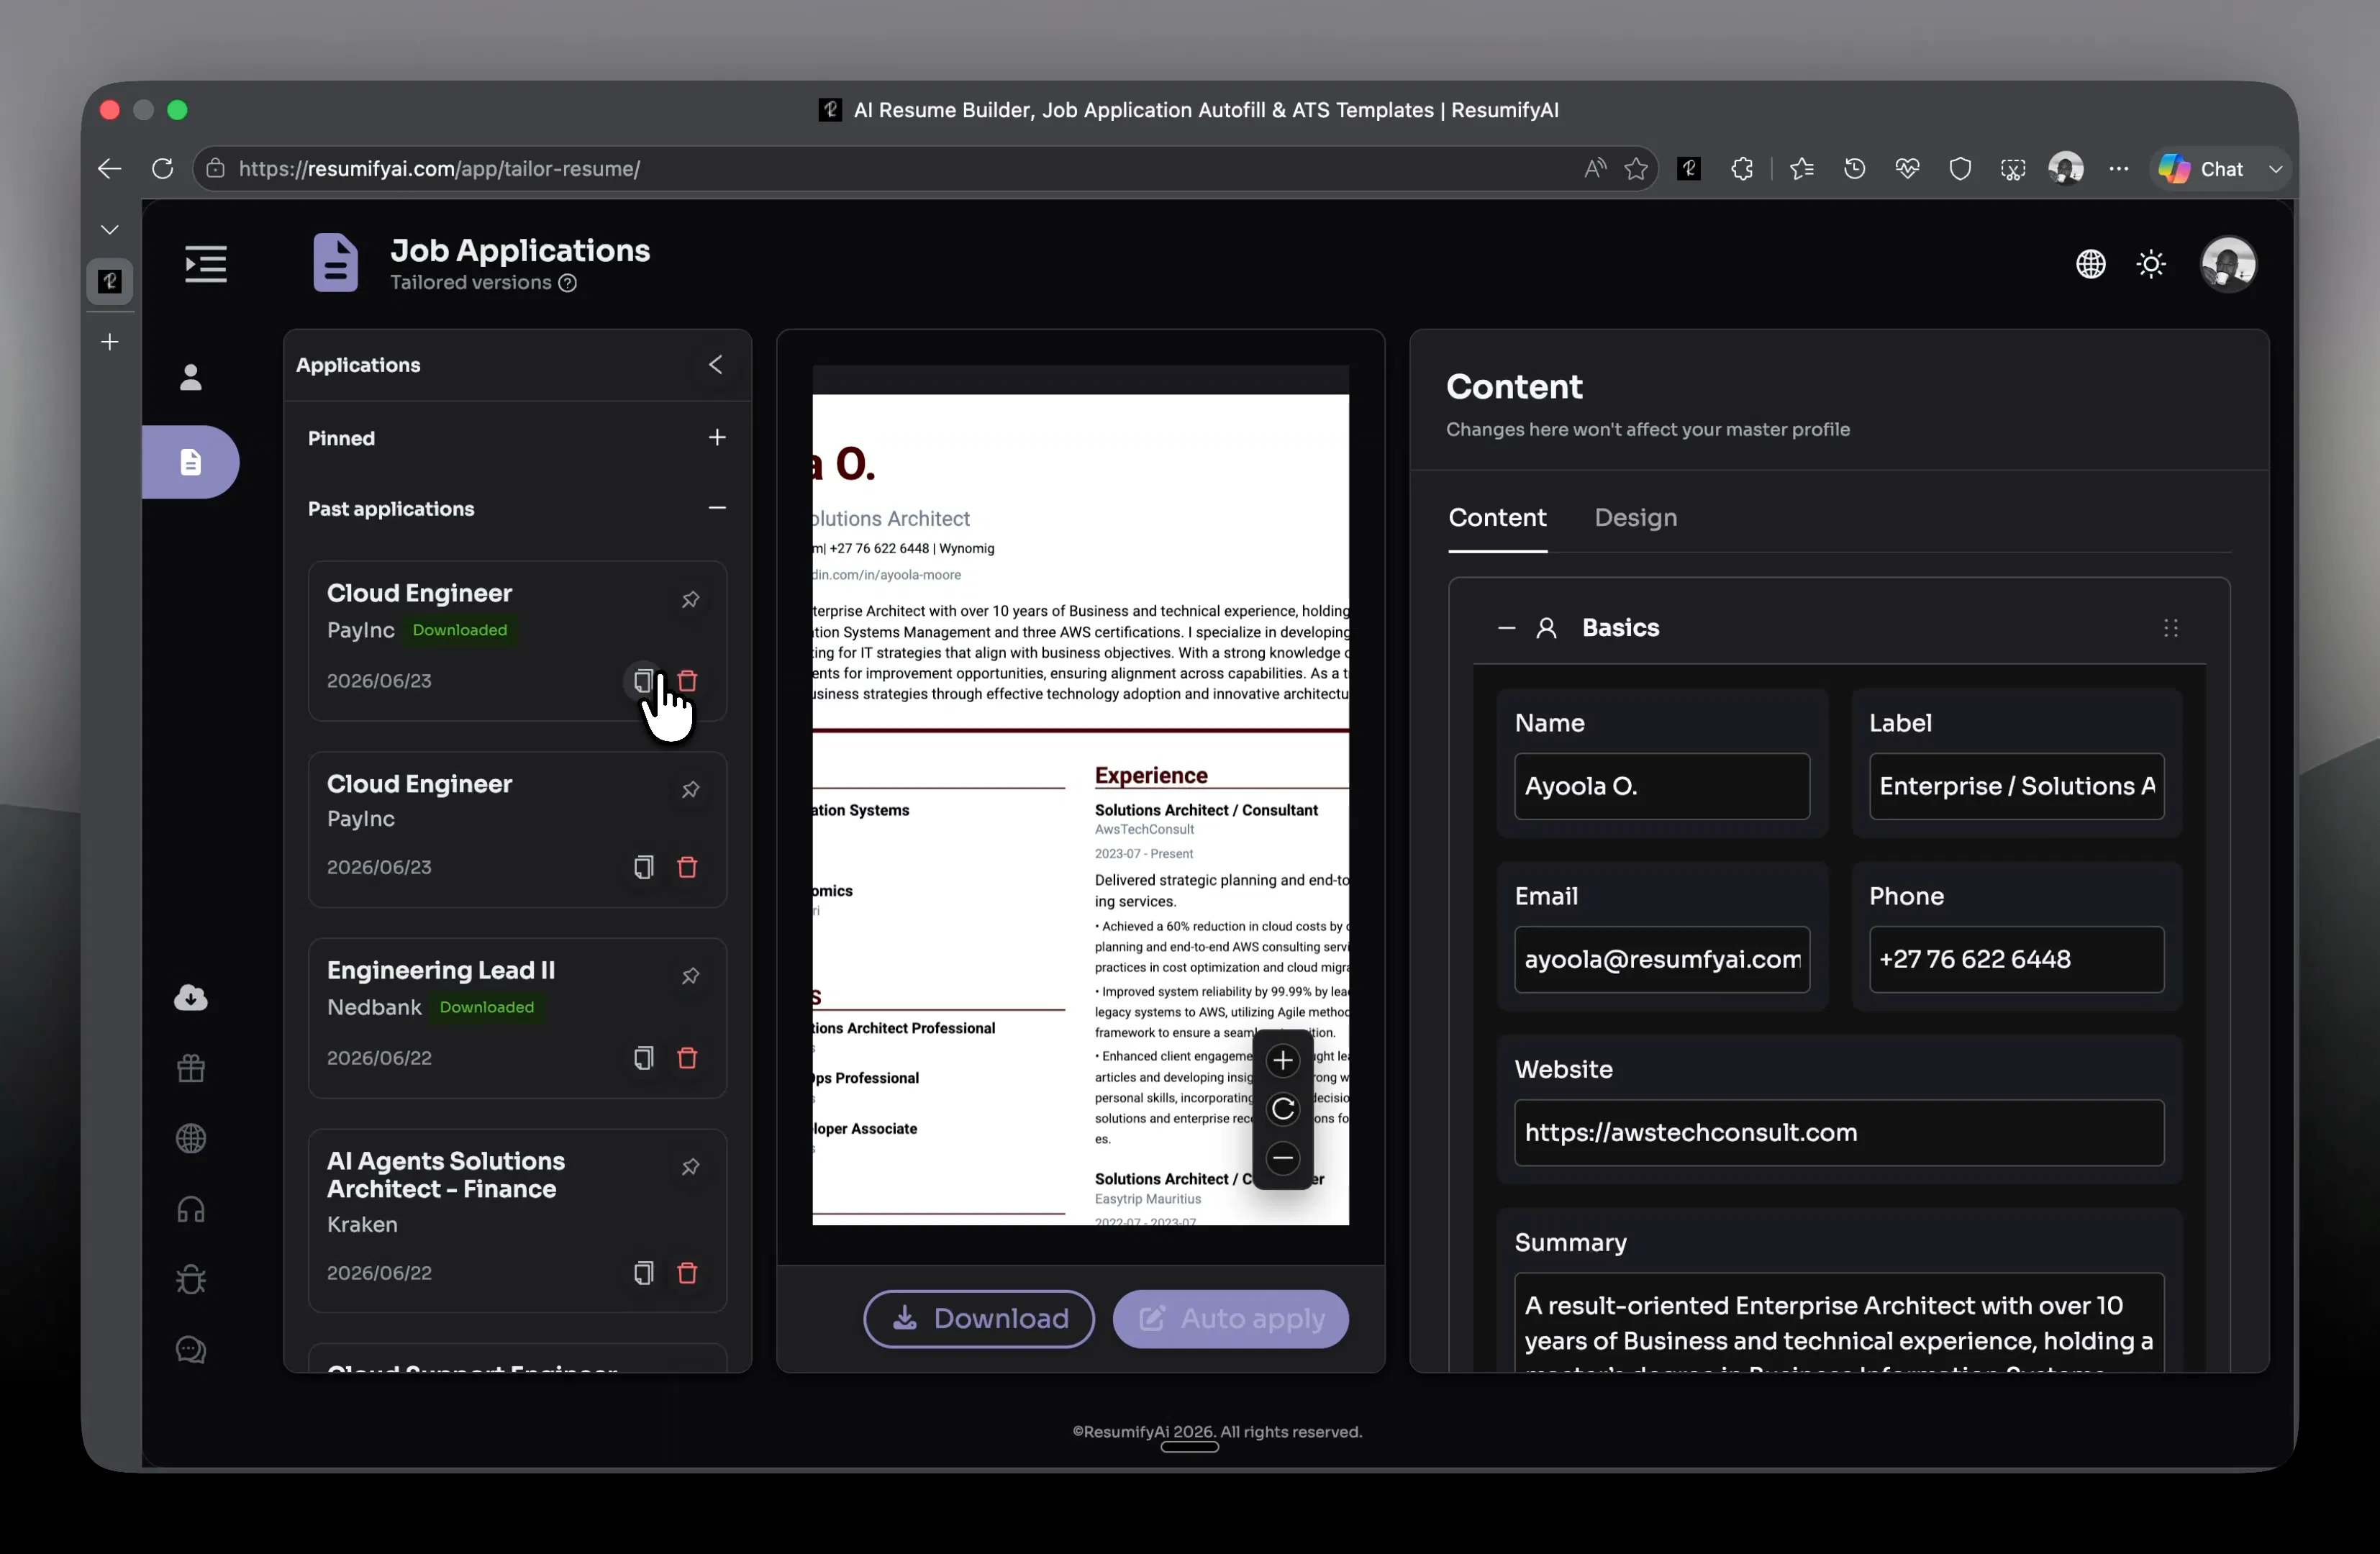Open the chat bubble feedback icon in sidebar
This screenshot has width=2380, height=1554.
click(190, 1350)
